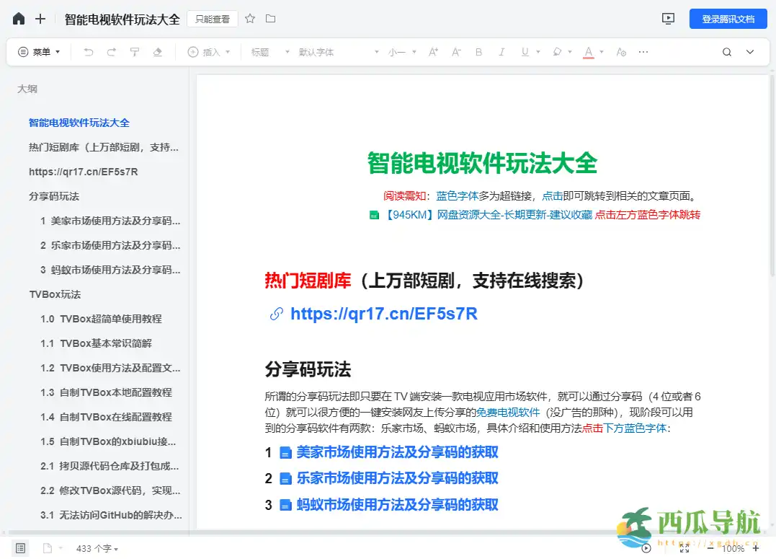The height and width of the screenshot is (559, 776).
Task: Open the 插入 insert dropdown
Action: [209, 52]
